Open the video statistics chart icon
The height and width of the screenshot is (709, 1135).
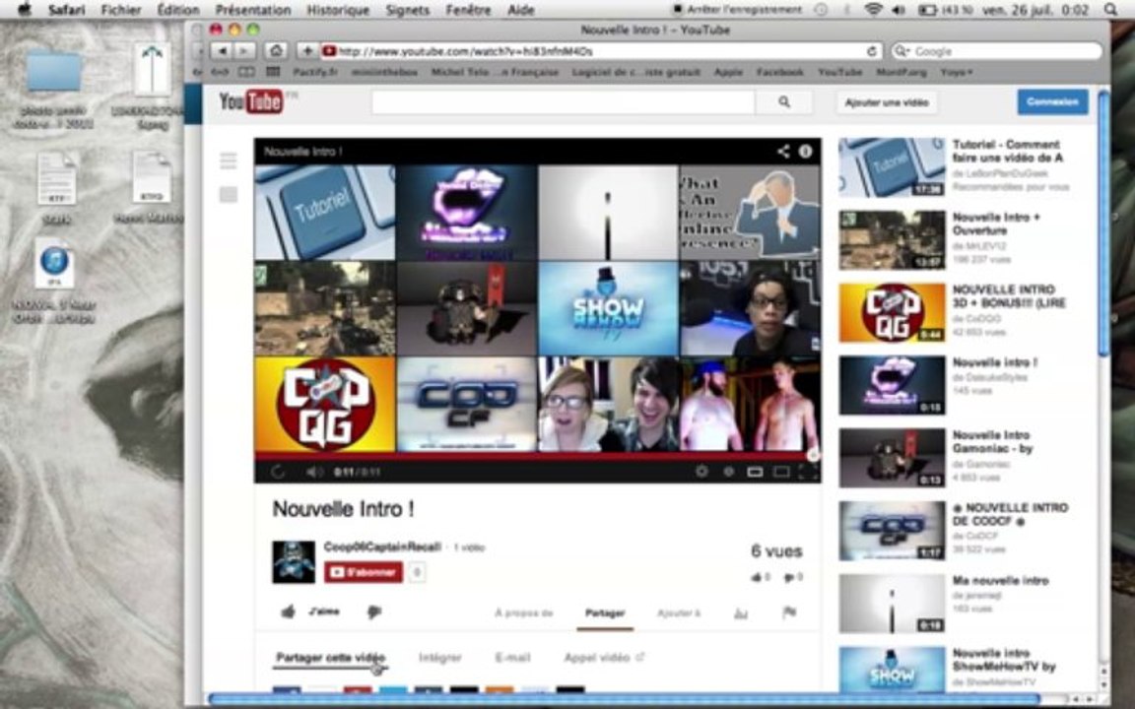click(741, 613)
